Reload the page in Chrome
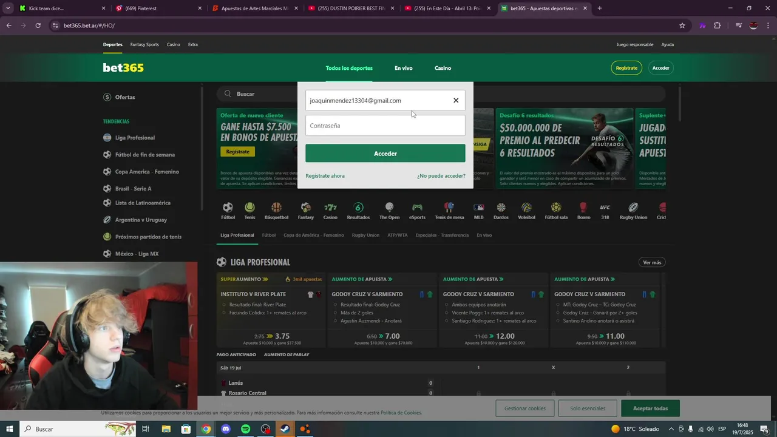 coord(38,25)
